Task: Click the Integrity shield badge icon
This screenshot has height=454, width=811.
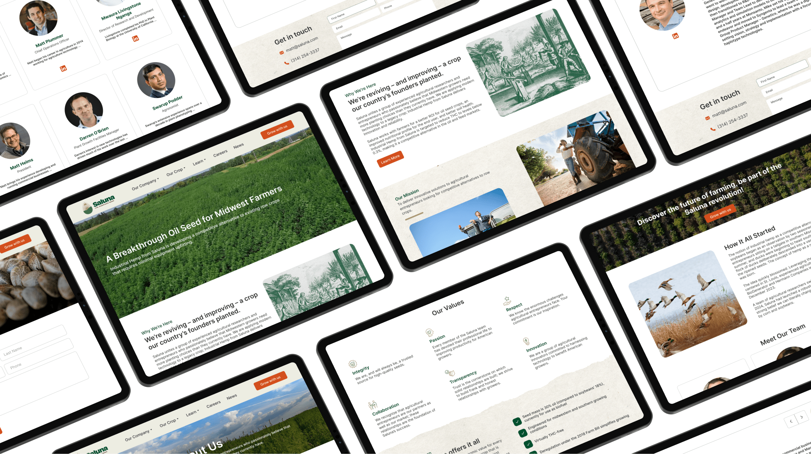Action: (352, 364)
